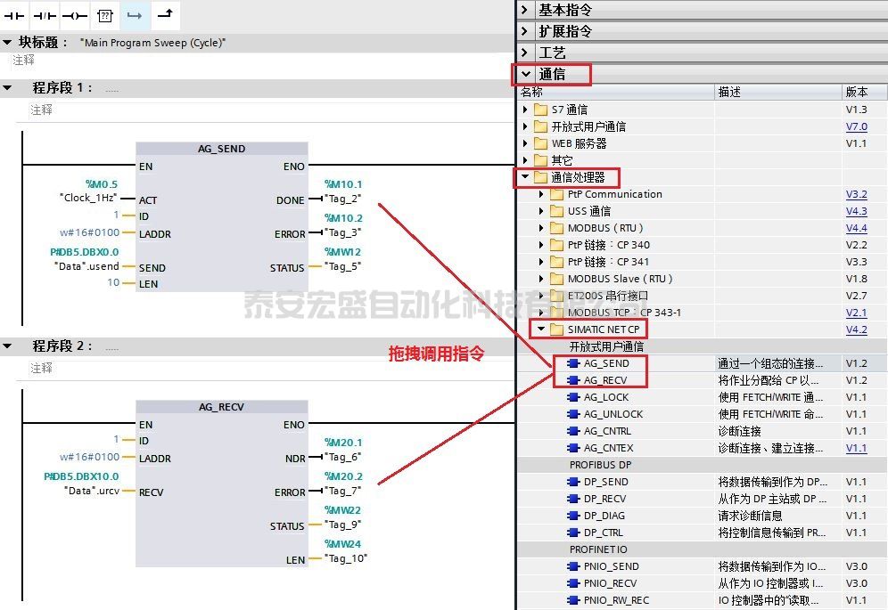The width and height of the screenshot is (888, 610).
Task: Click the 名称 column header
Action: (531, 92)
